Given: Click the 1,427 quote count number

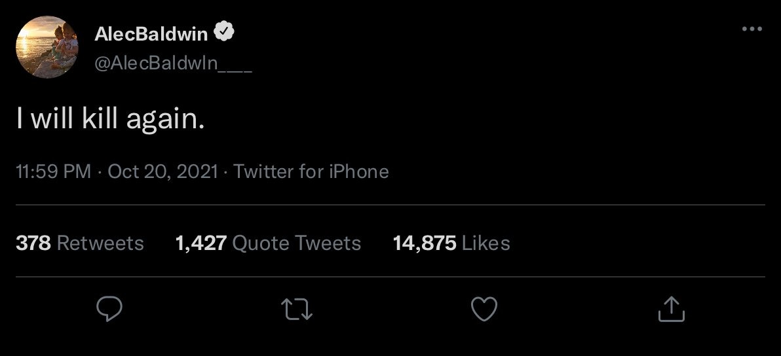Looking at the screenshot, I should pos(201,243).
